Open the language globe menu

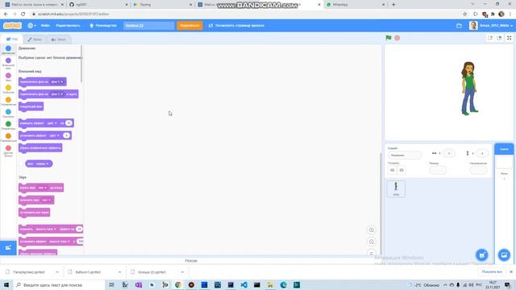point(31,25)
